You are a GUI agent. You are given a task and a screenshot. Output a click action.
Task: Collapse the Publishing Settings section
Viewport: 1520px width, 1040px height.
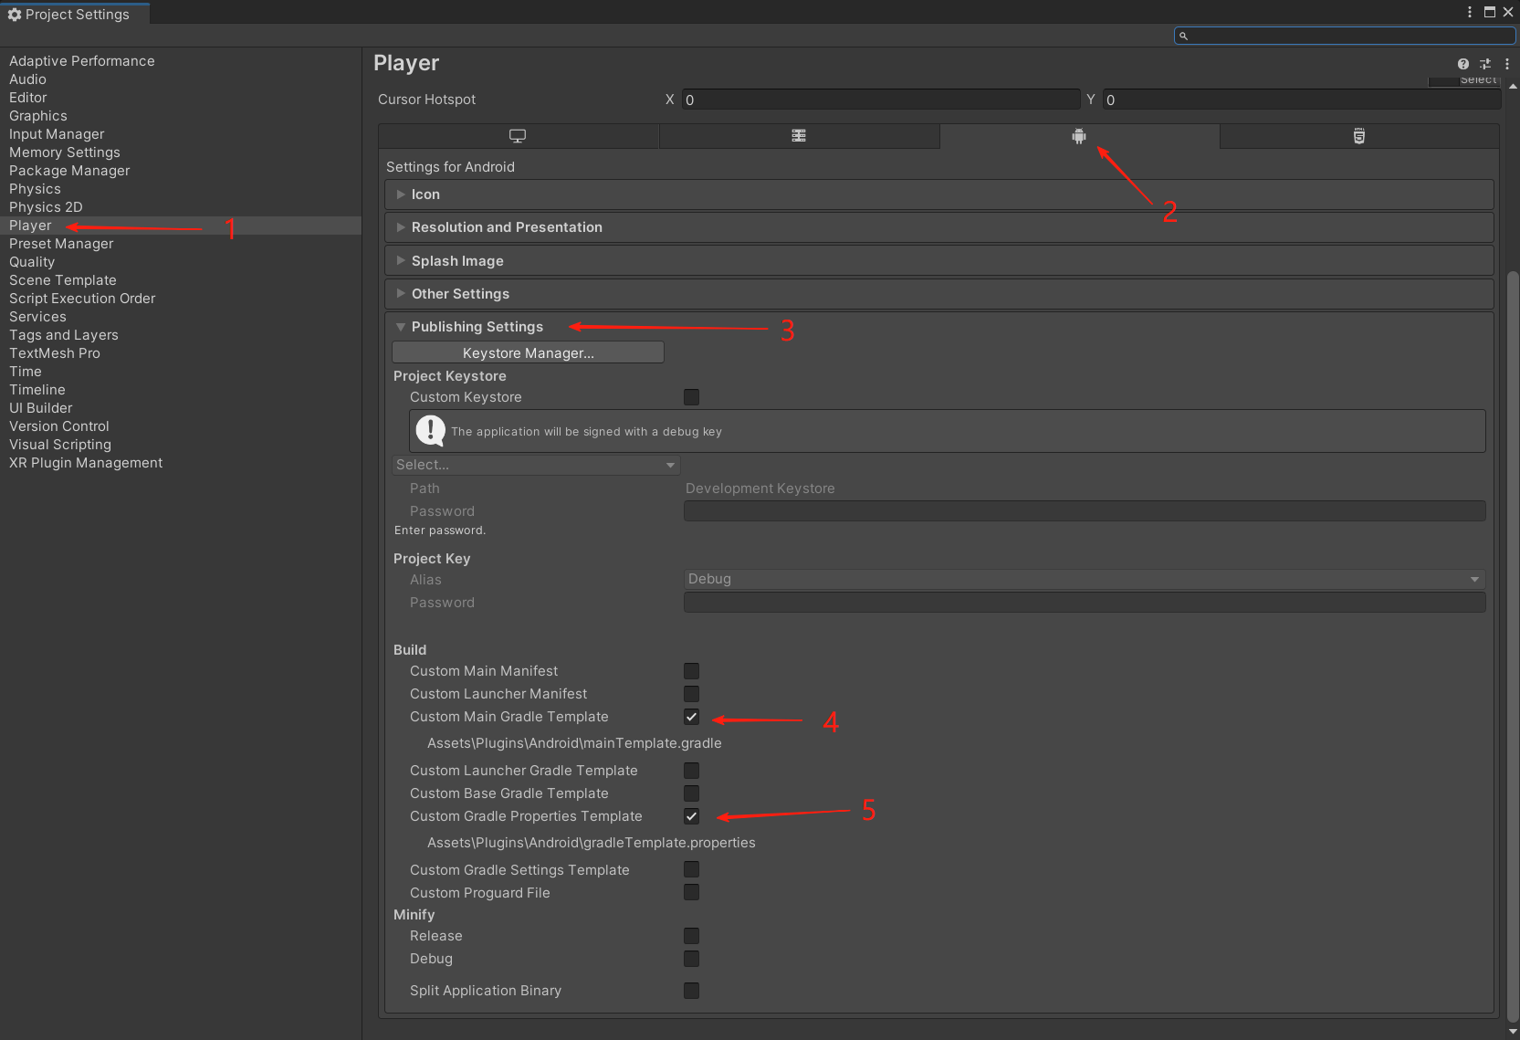(x=477, y=327)
